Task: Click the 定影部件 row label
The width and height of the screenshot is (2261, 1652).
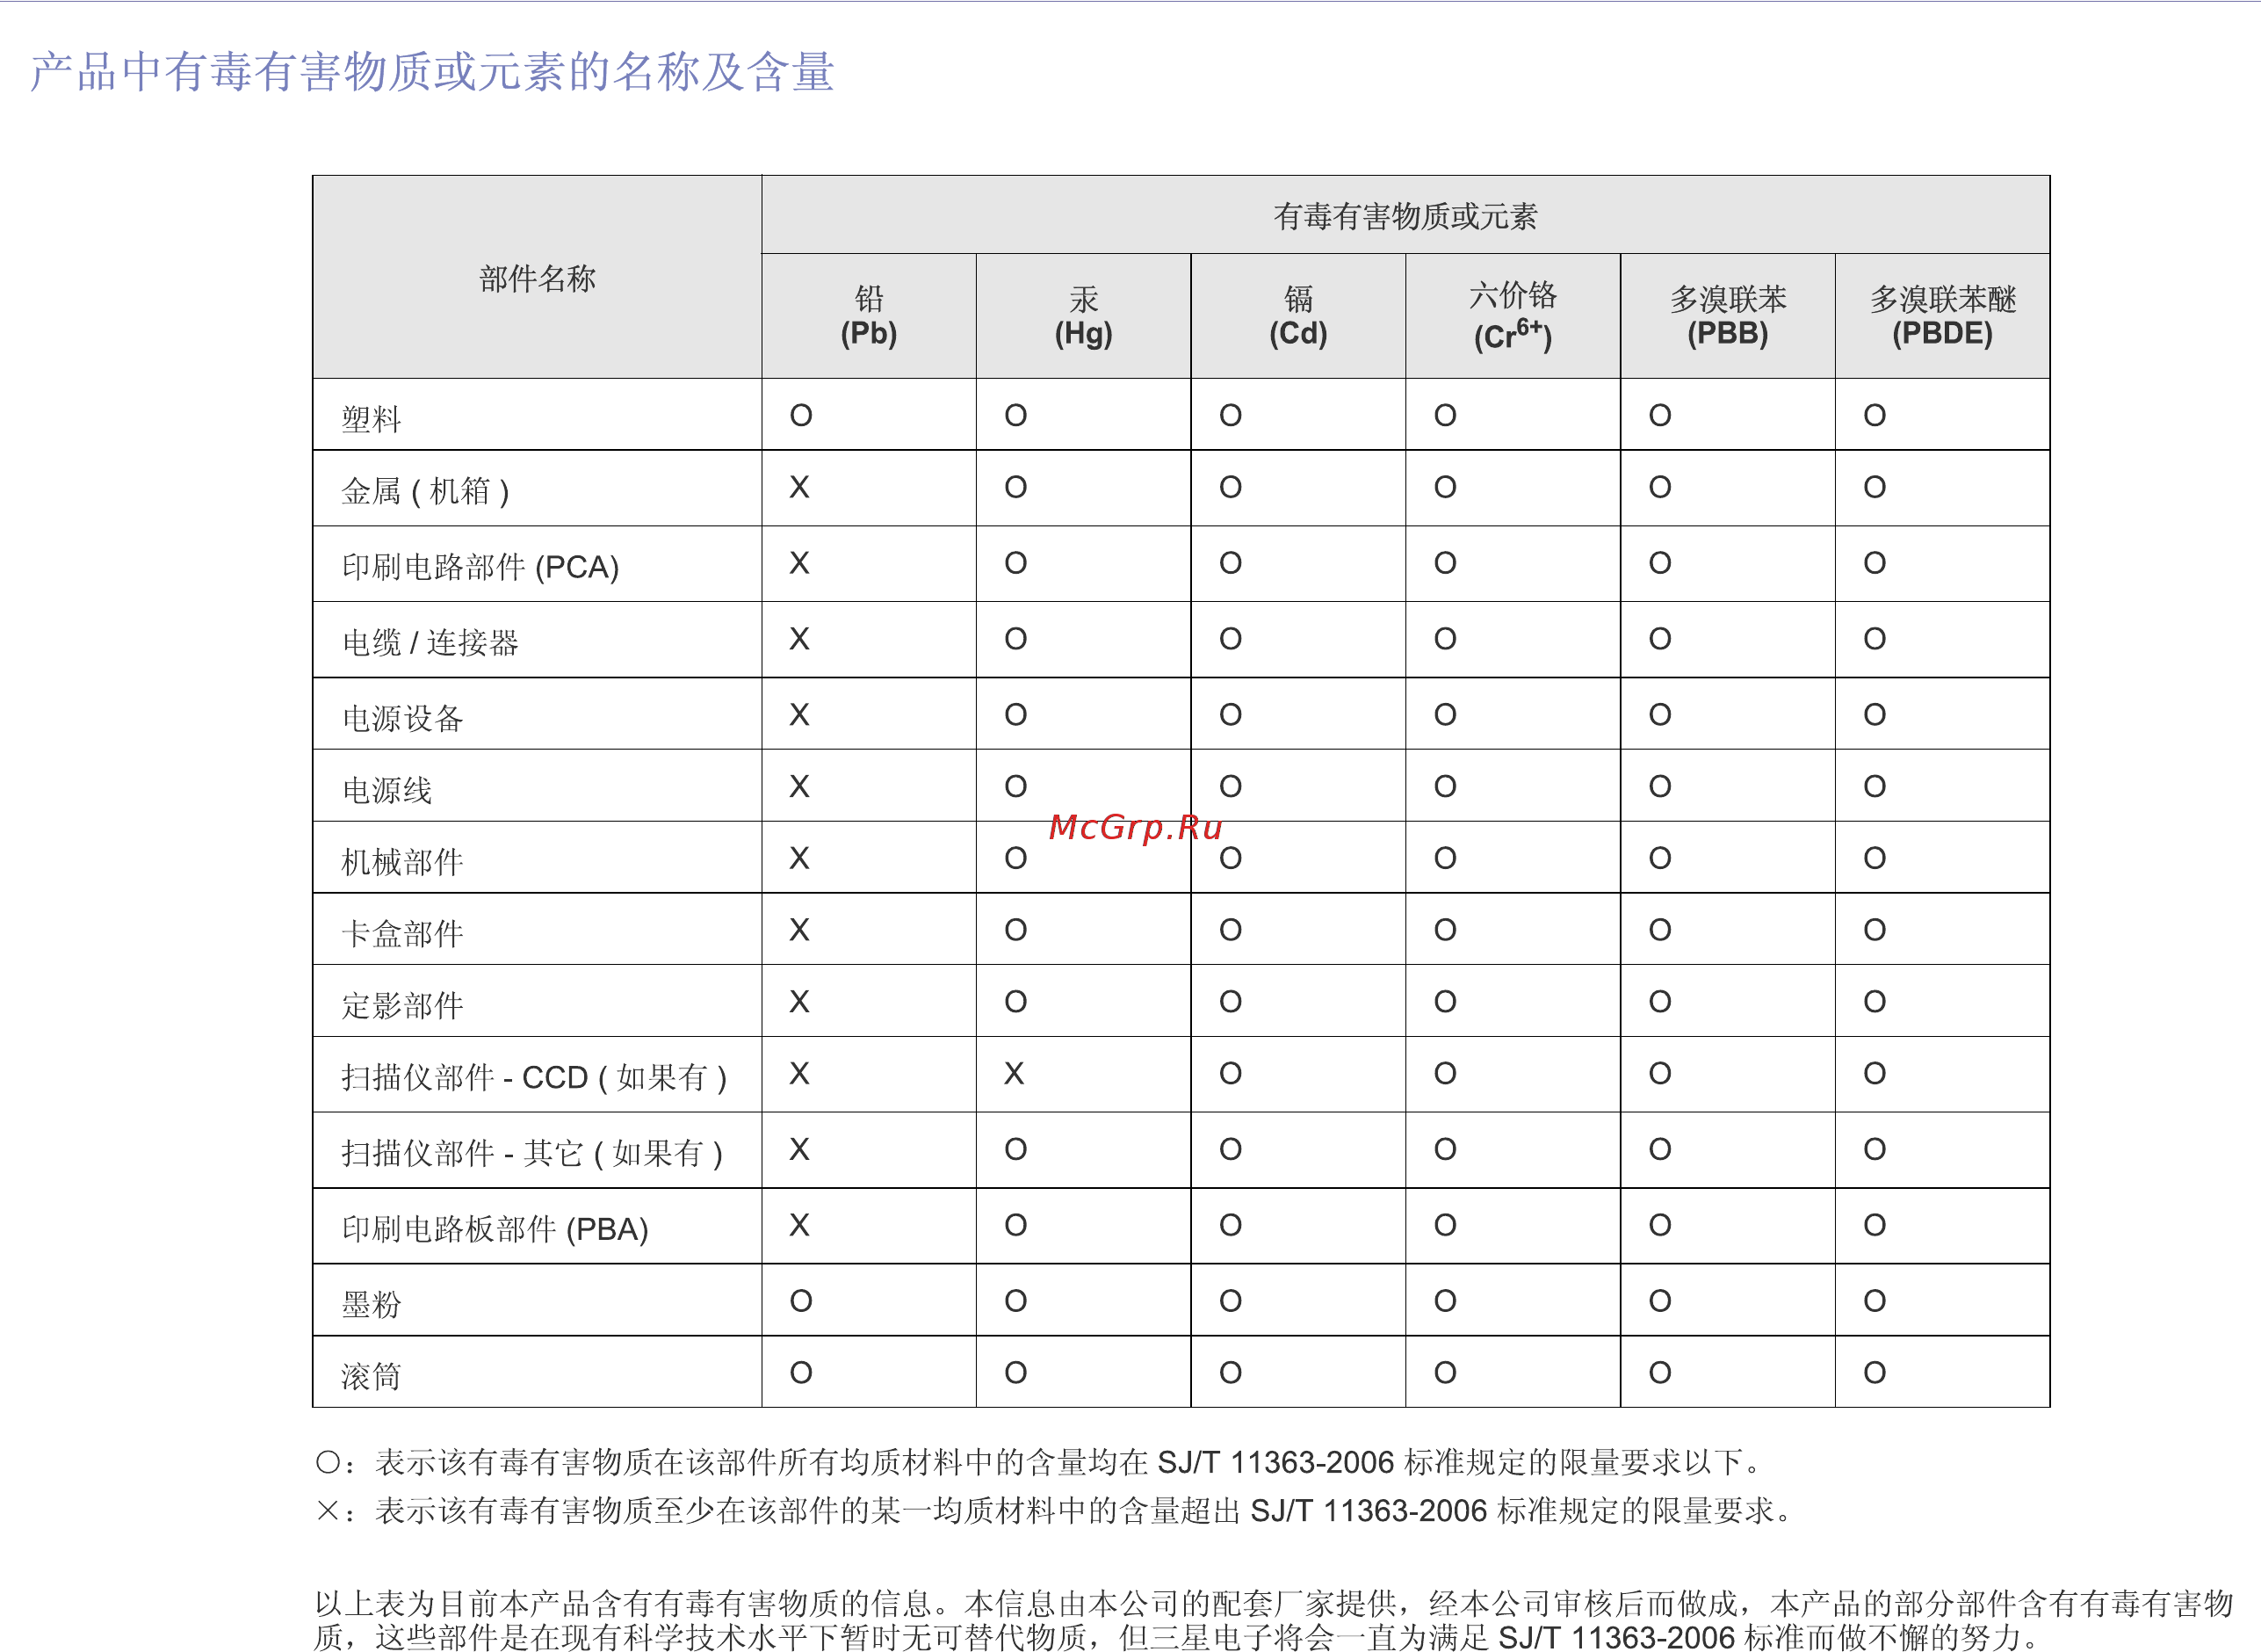Action: [x=403, y=1005]
